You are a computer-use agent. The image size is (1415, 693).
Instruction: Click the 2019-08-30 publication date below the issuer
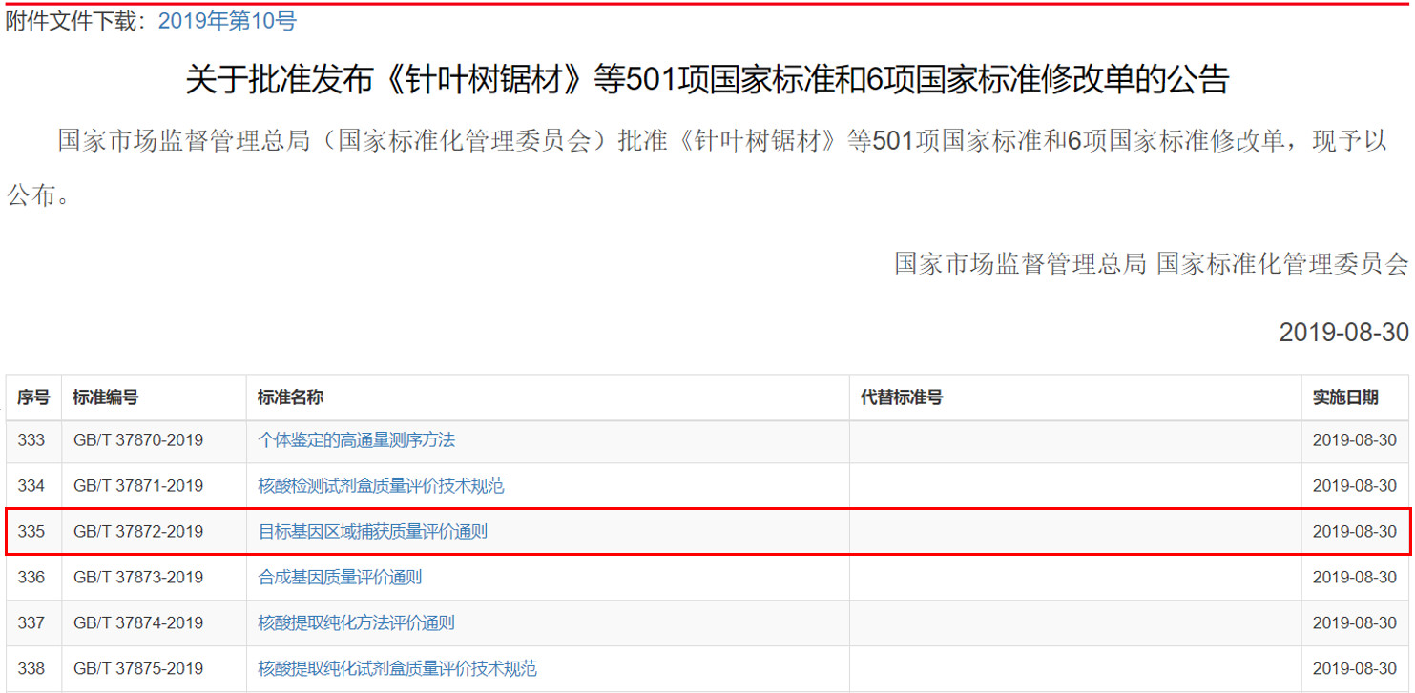coord(1343,332)
